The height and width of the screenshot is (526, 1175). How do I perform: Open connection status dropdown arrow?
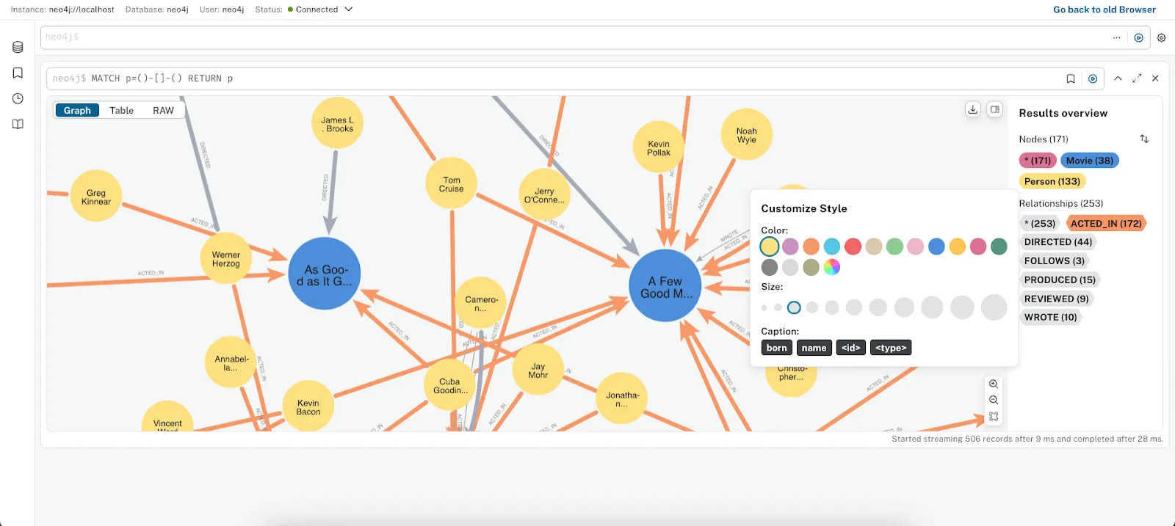click(x=349, y=10)
